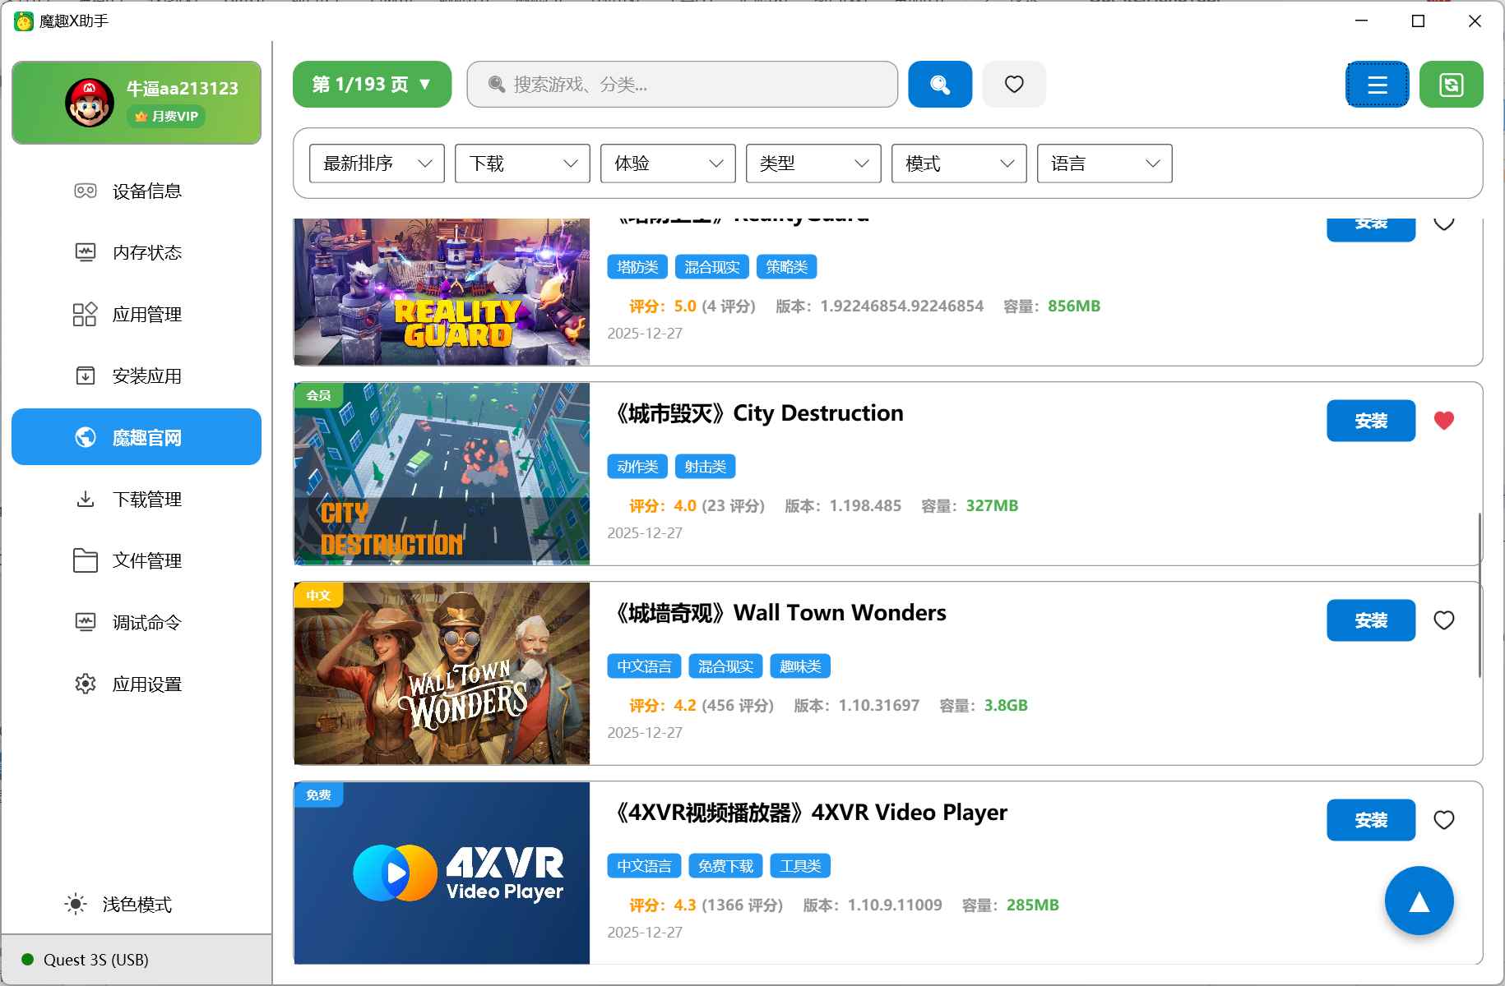The height and width of the screenshot is (986, 1505).
Task: Select the 文件管理 file manager icon
Action: pyautogui.click(x=86, y=560)
